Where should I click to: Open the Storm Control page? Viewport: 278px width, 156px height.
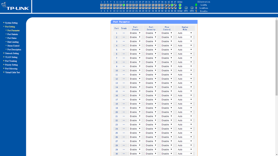click(13, 46)
